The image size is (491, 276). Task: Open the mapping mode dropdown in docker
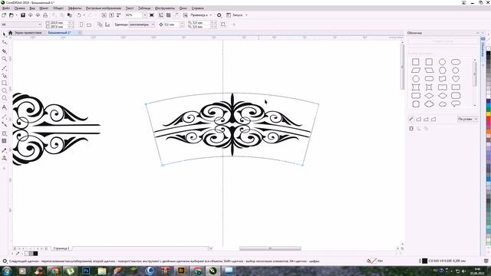coord(467,120)
